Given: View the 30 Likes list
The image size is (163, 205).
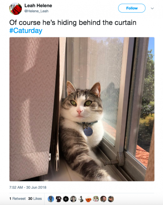Looking at the screenshot, I should click(35, 199).
